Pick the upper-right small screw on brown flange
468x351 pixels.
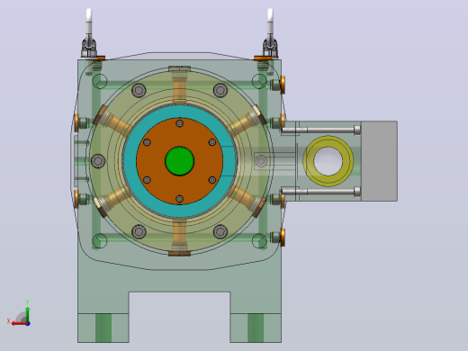(x=212, y=142)
